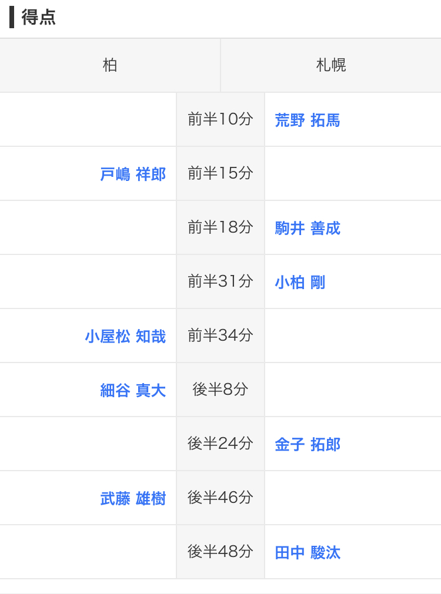Select scorer 武藤 雄樹
Screen dimensions: 441x594
[133, 499]
